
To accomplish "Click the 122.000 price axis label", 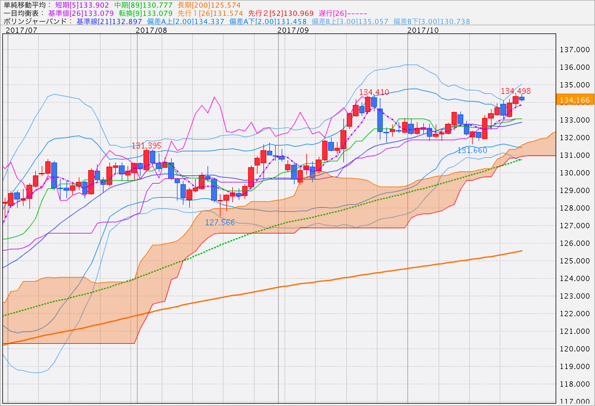I will pos(575,314).
